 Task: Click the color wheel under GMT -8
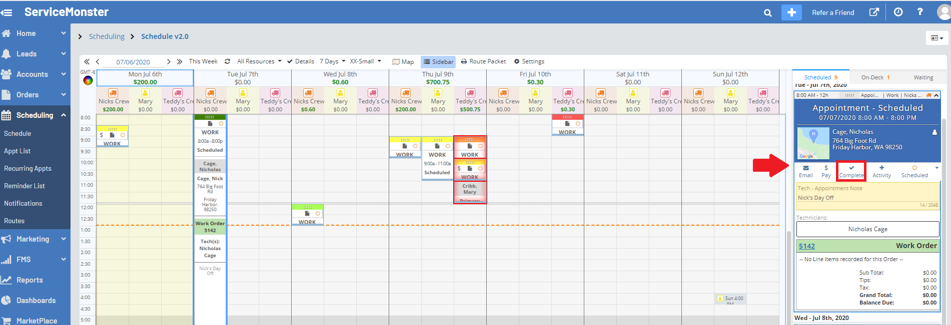(x=88, y=80)
